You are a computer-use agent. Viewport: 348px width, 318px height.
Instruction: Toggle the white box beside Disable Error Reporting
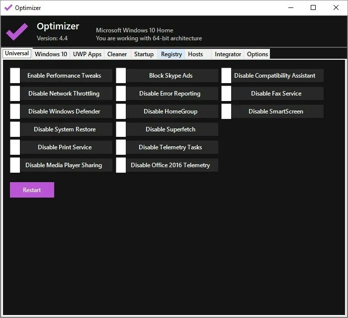click(x=121, y=94)
